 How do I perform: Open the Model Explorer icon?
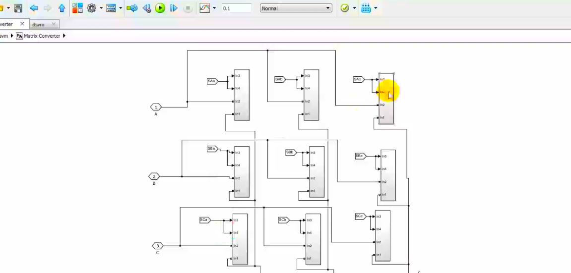[111, 8]
